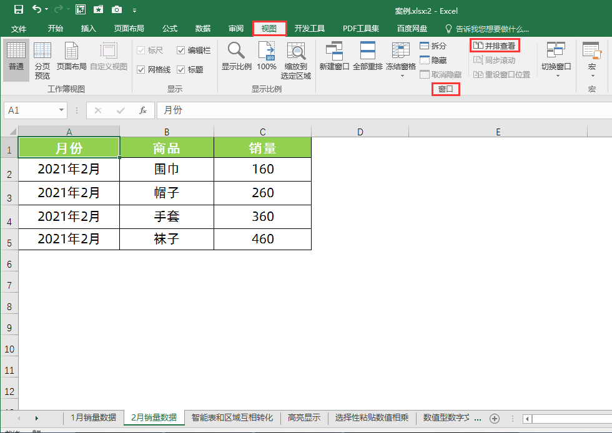Click the Undo arrow icon
Image resolution: width=612 pixels, height=433 pixels.
tap(37, 9)
